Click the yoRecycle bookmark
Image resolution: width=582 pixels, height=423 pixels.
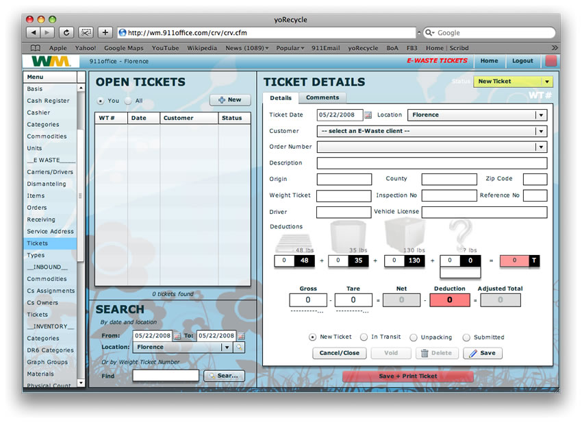(363, 48)
